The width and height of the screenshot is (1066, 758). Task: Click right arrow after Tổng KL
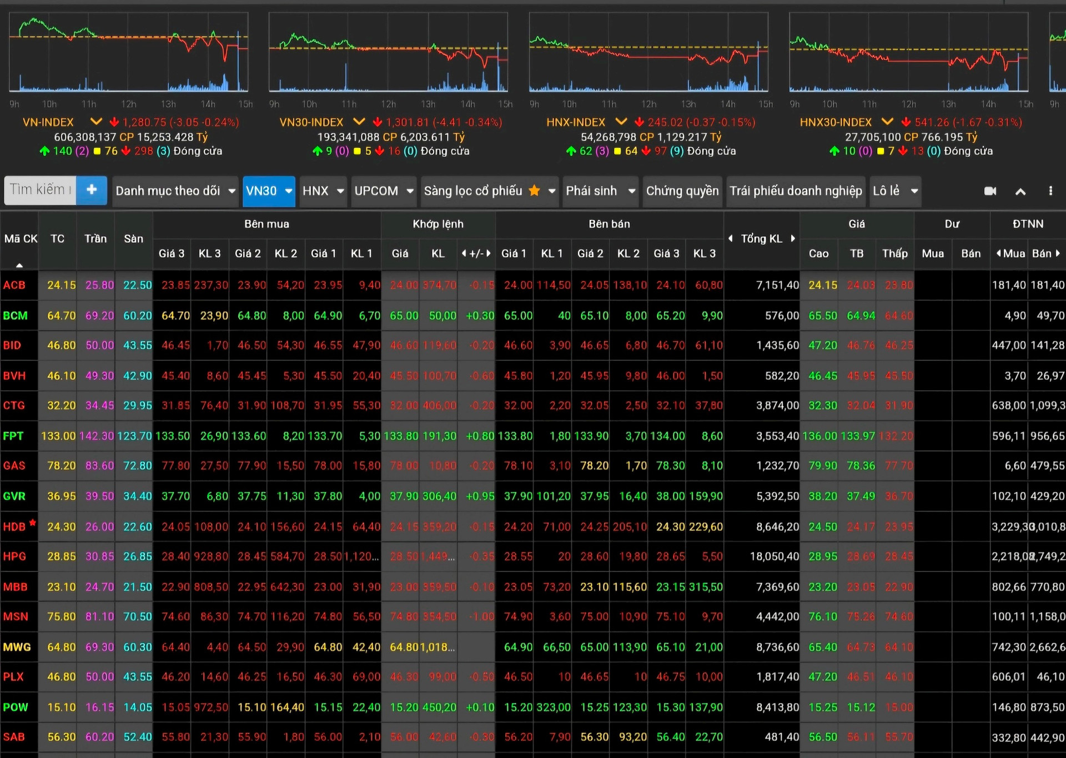pyautogui.click(x=793, y=238)
